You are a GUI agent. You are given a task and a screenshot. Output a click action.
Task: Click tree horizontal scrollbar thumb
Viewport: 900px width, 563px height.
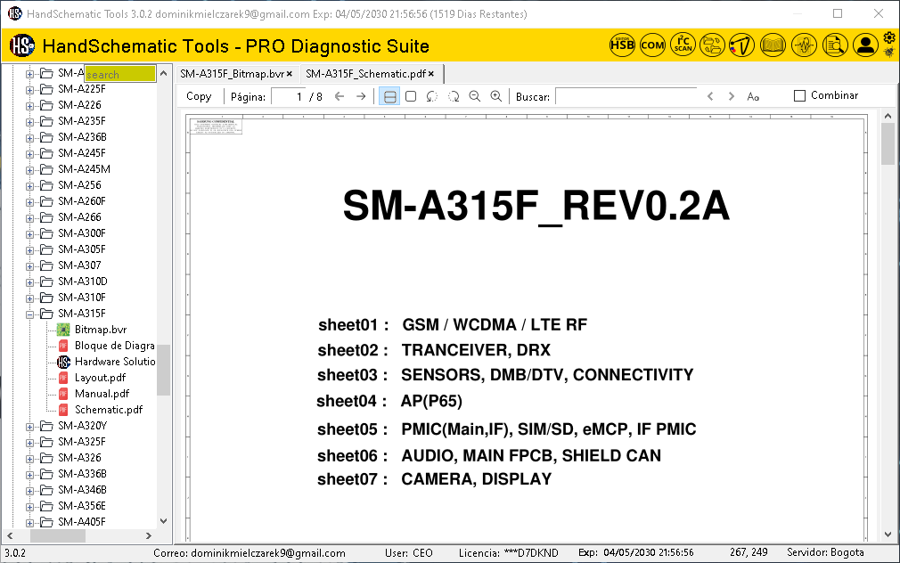pyautogui.click(x=58, y=535)
